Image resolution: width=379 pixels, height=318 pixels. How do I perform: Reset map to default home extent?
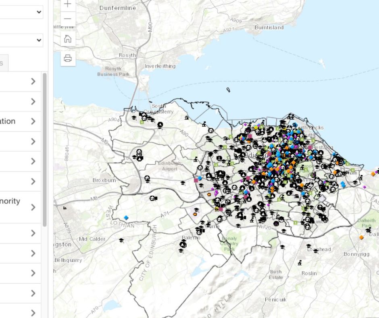pos(67,39)
